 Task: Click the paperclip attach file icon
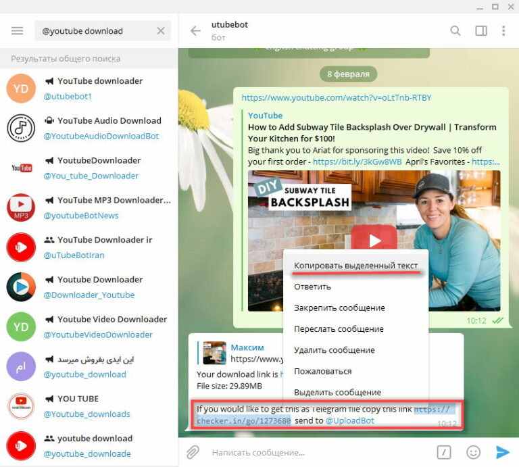point(193,452)
